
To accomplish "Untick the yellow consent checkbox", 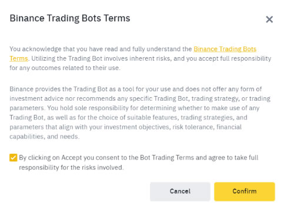I will coord(14,158).
